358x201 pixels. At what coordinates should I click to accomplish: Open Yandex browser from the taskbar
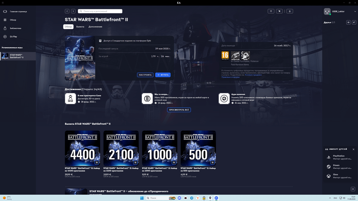198,198
